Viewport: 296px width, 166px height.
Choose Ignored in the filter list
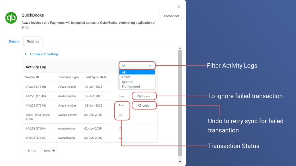click(137, 82)
